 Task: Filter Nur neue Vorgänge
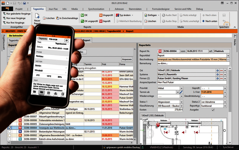[14, 18]
